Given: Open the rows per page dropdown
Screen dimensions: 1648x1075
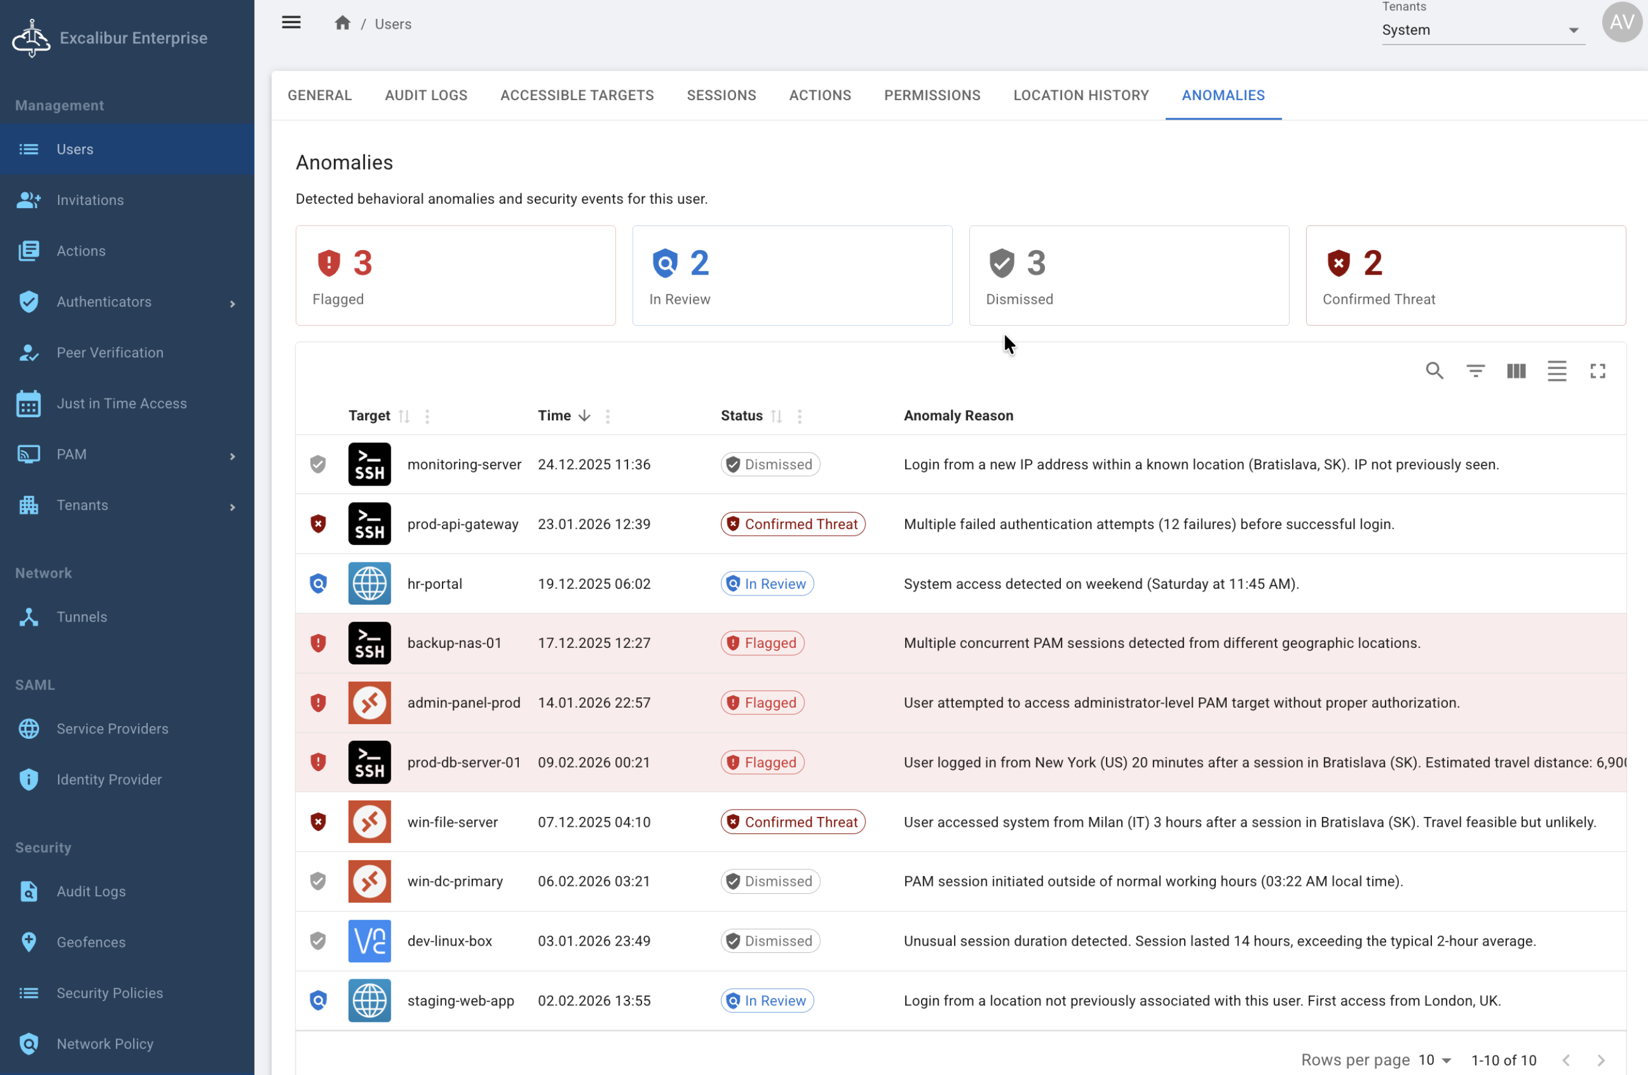Looking at the screenshot, I should 1435,1060.
